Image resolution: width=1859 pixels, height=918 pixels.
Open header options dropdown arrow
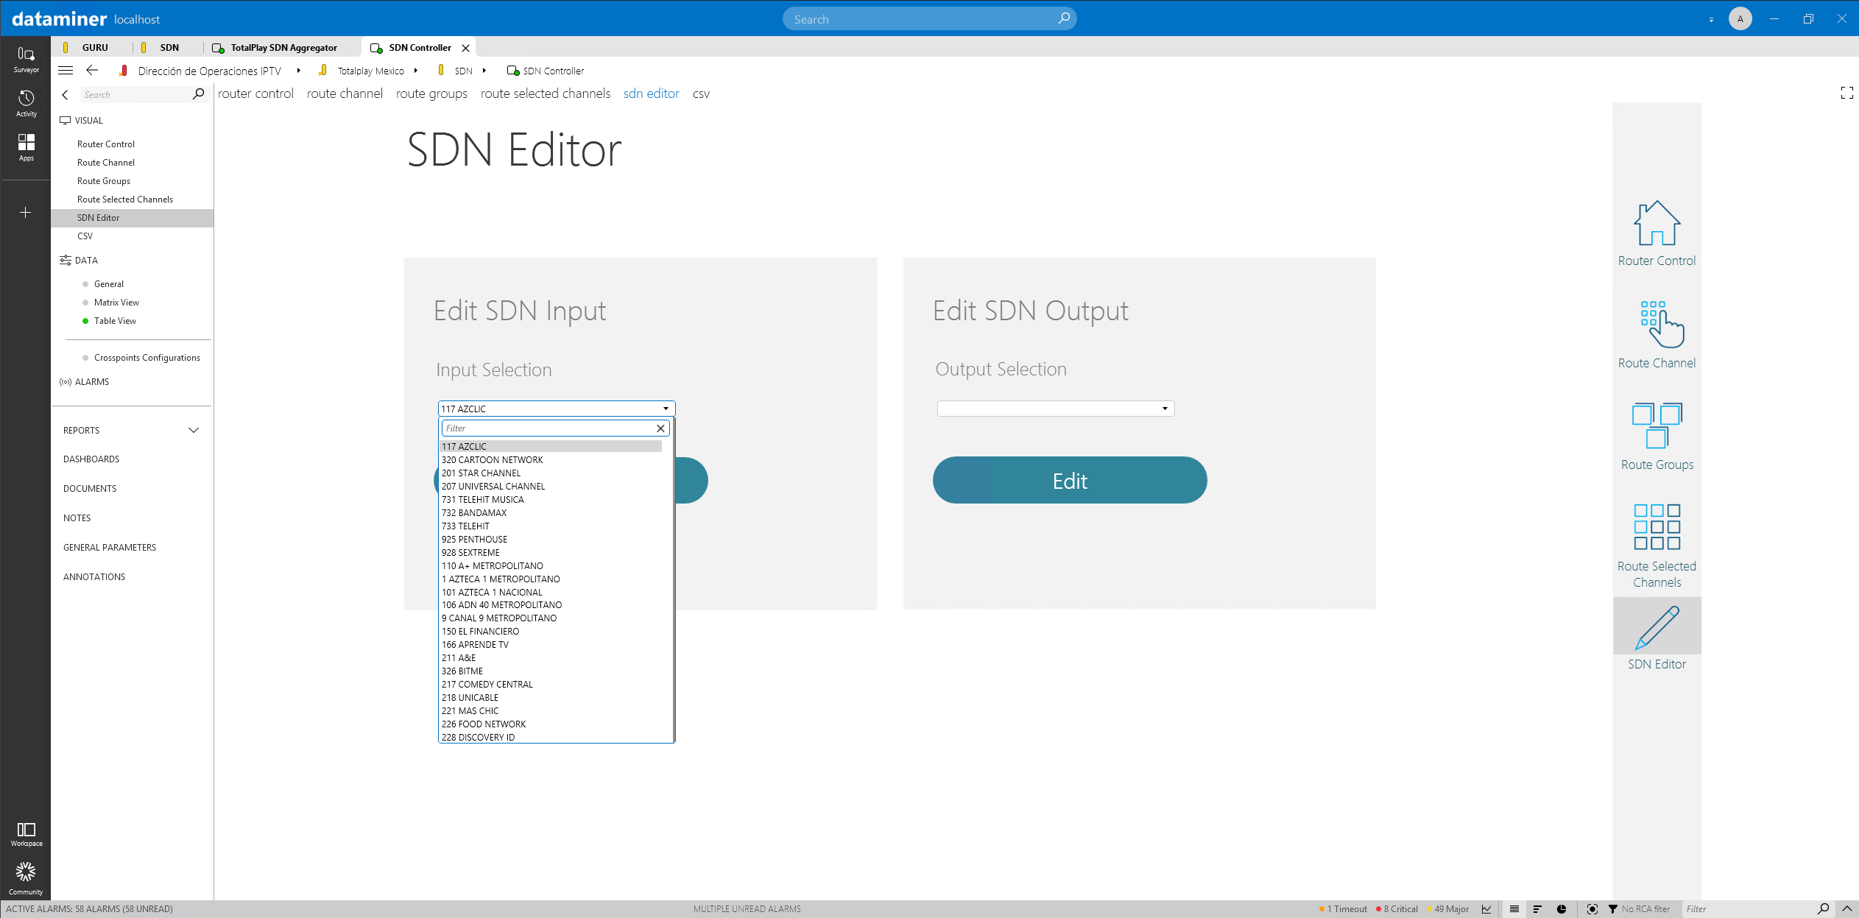click(1711, 20)
